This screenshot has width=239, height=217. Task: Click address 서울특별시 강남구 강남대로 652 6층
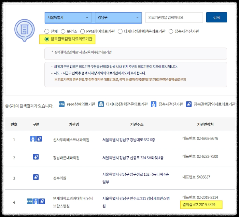(129, 140)
